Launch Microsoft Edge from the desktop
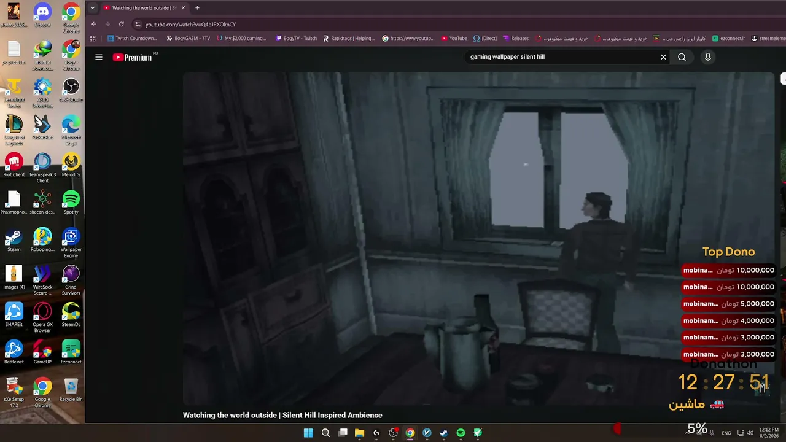Image resolution: width=786 pixels, height=442 pixels. [x=71, y=130]
